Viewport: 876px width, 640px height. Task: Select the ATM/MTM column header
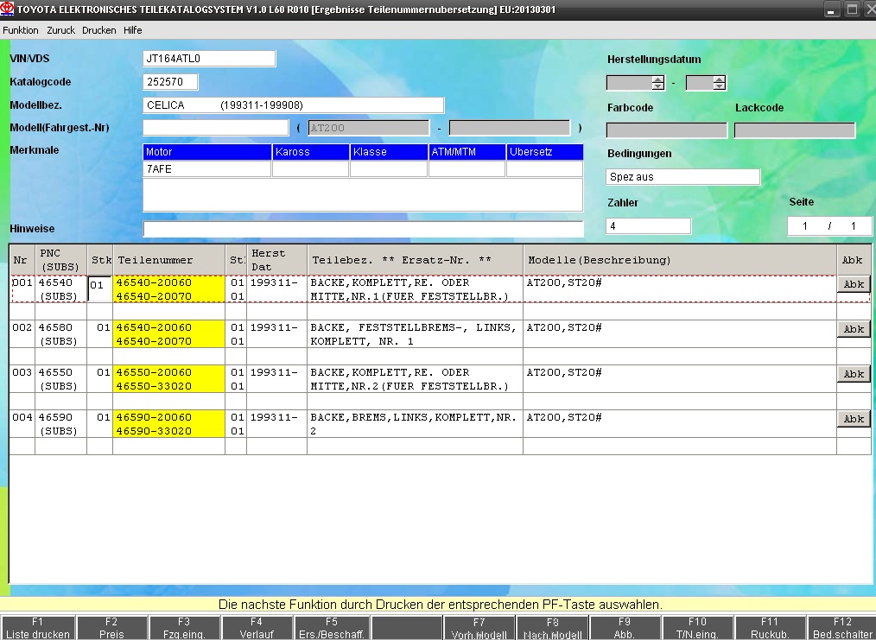tap(467, 152)
